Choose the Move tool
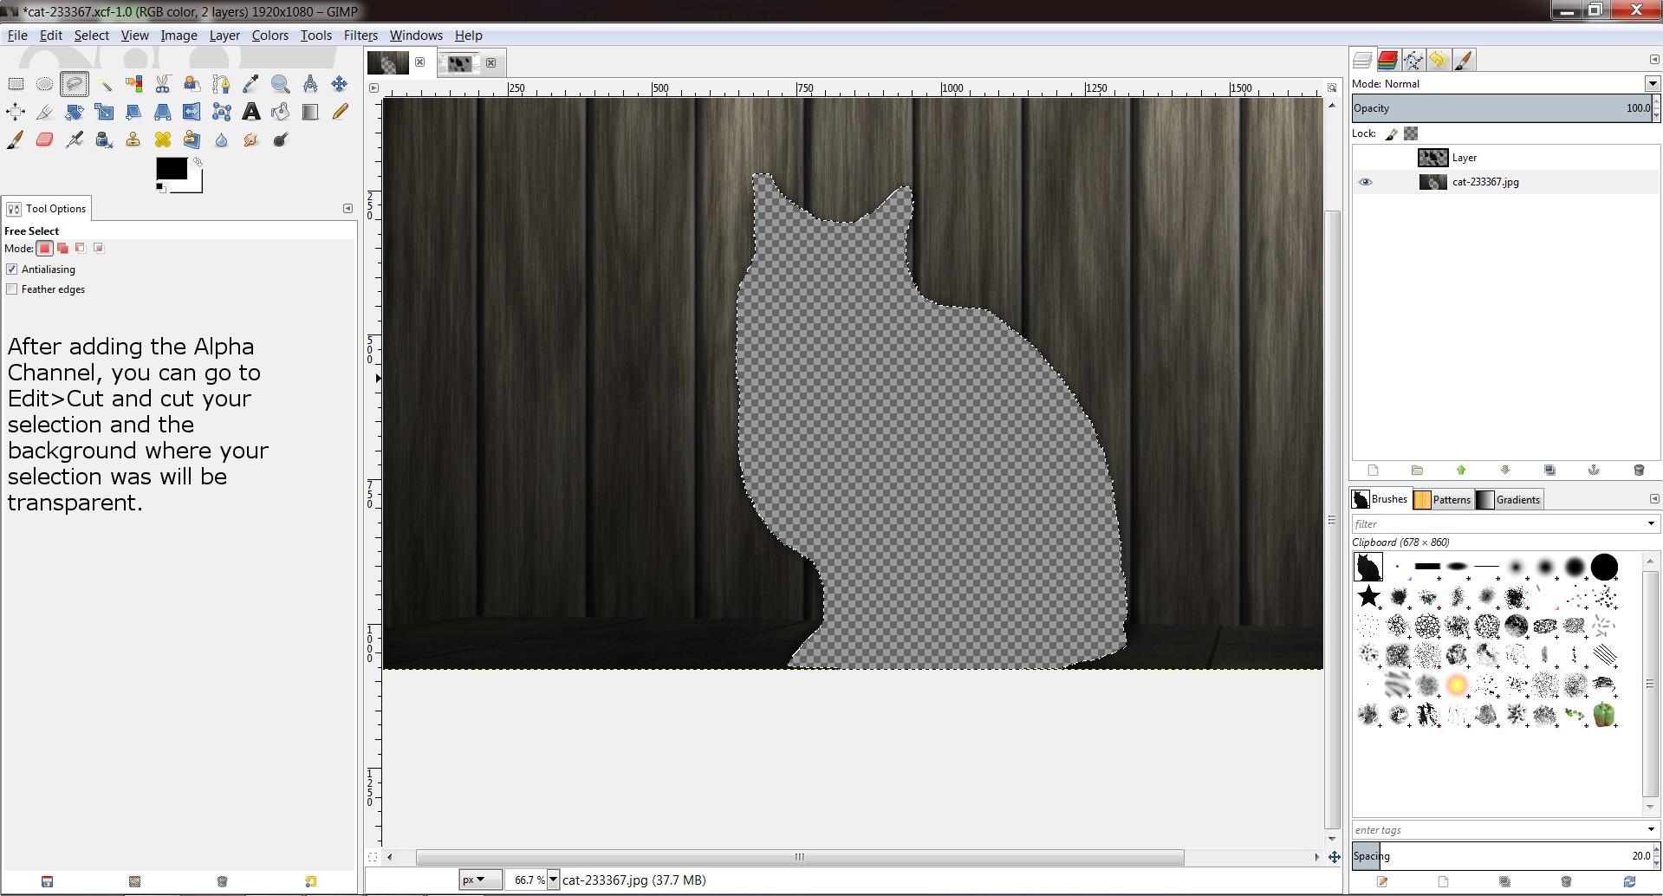The height and width of the screenshot is (896, 1663). (339, 84)
